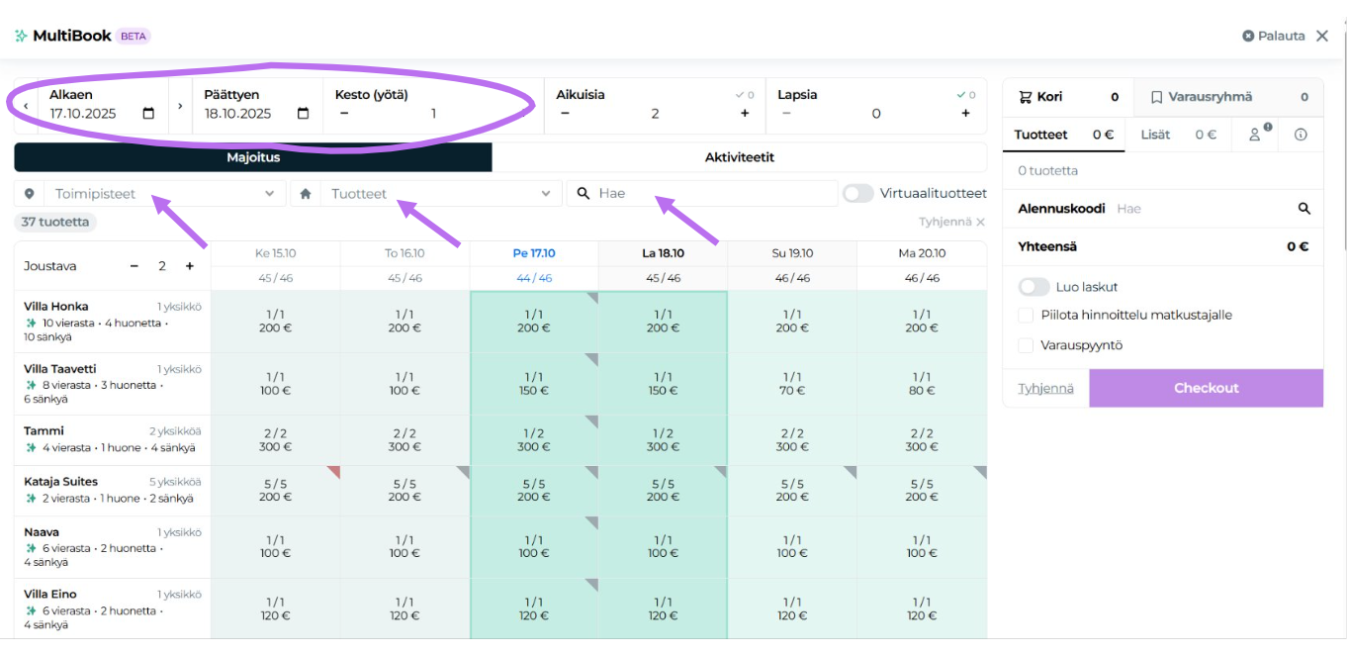Open the guest person icon tab
Screen dimensions: 1348x653
tap(1255, 135)
